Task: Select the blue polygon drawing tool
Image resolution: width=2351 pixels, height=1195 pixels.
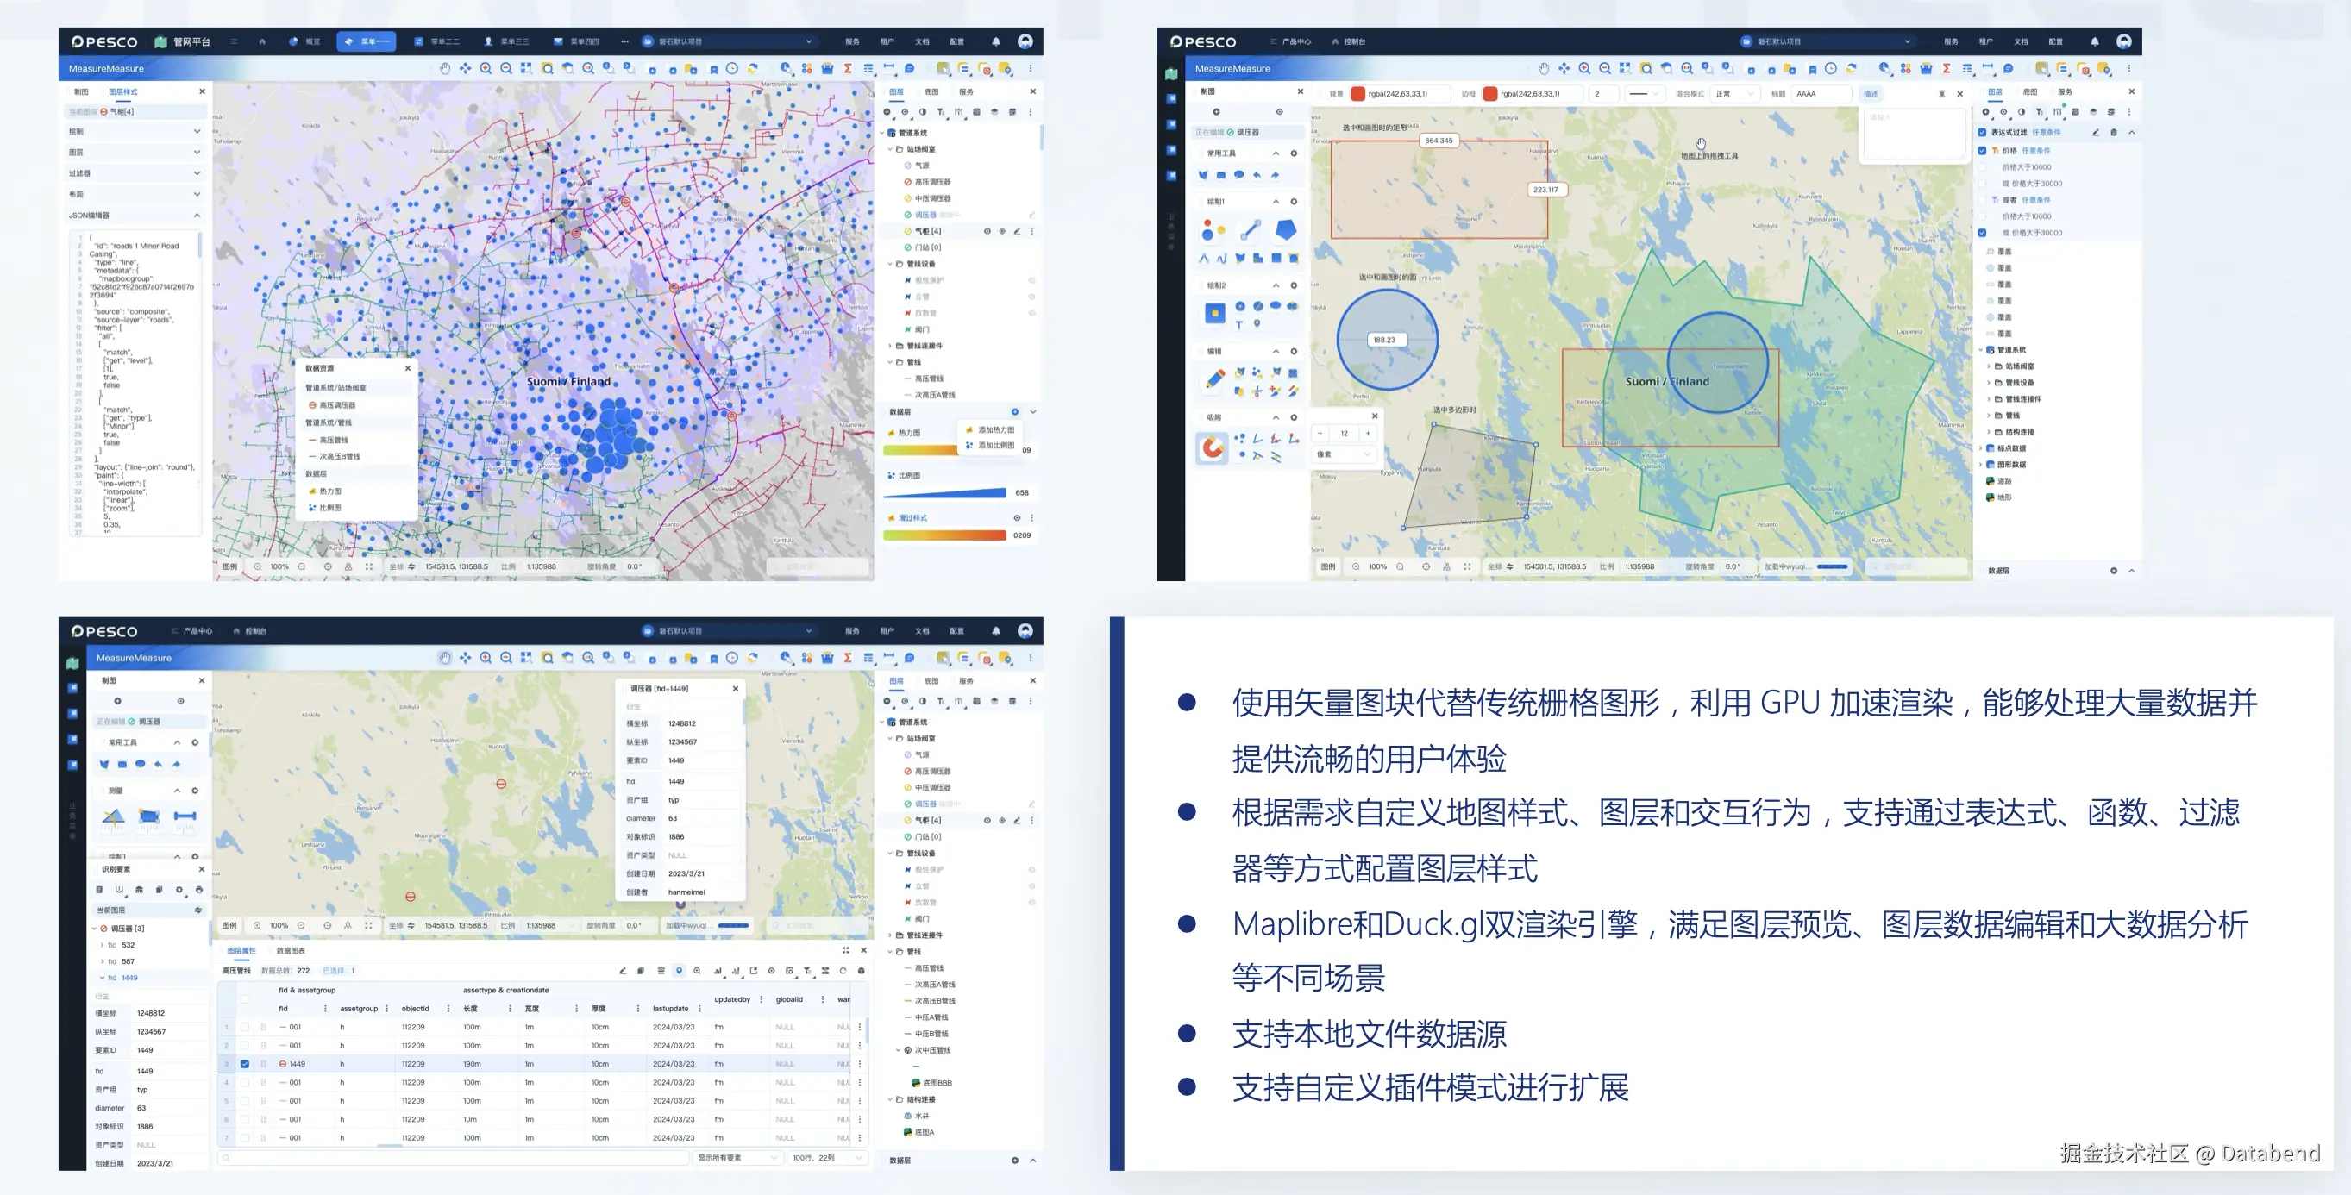Action: 1285,230
